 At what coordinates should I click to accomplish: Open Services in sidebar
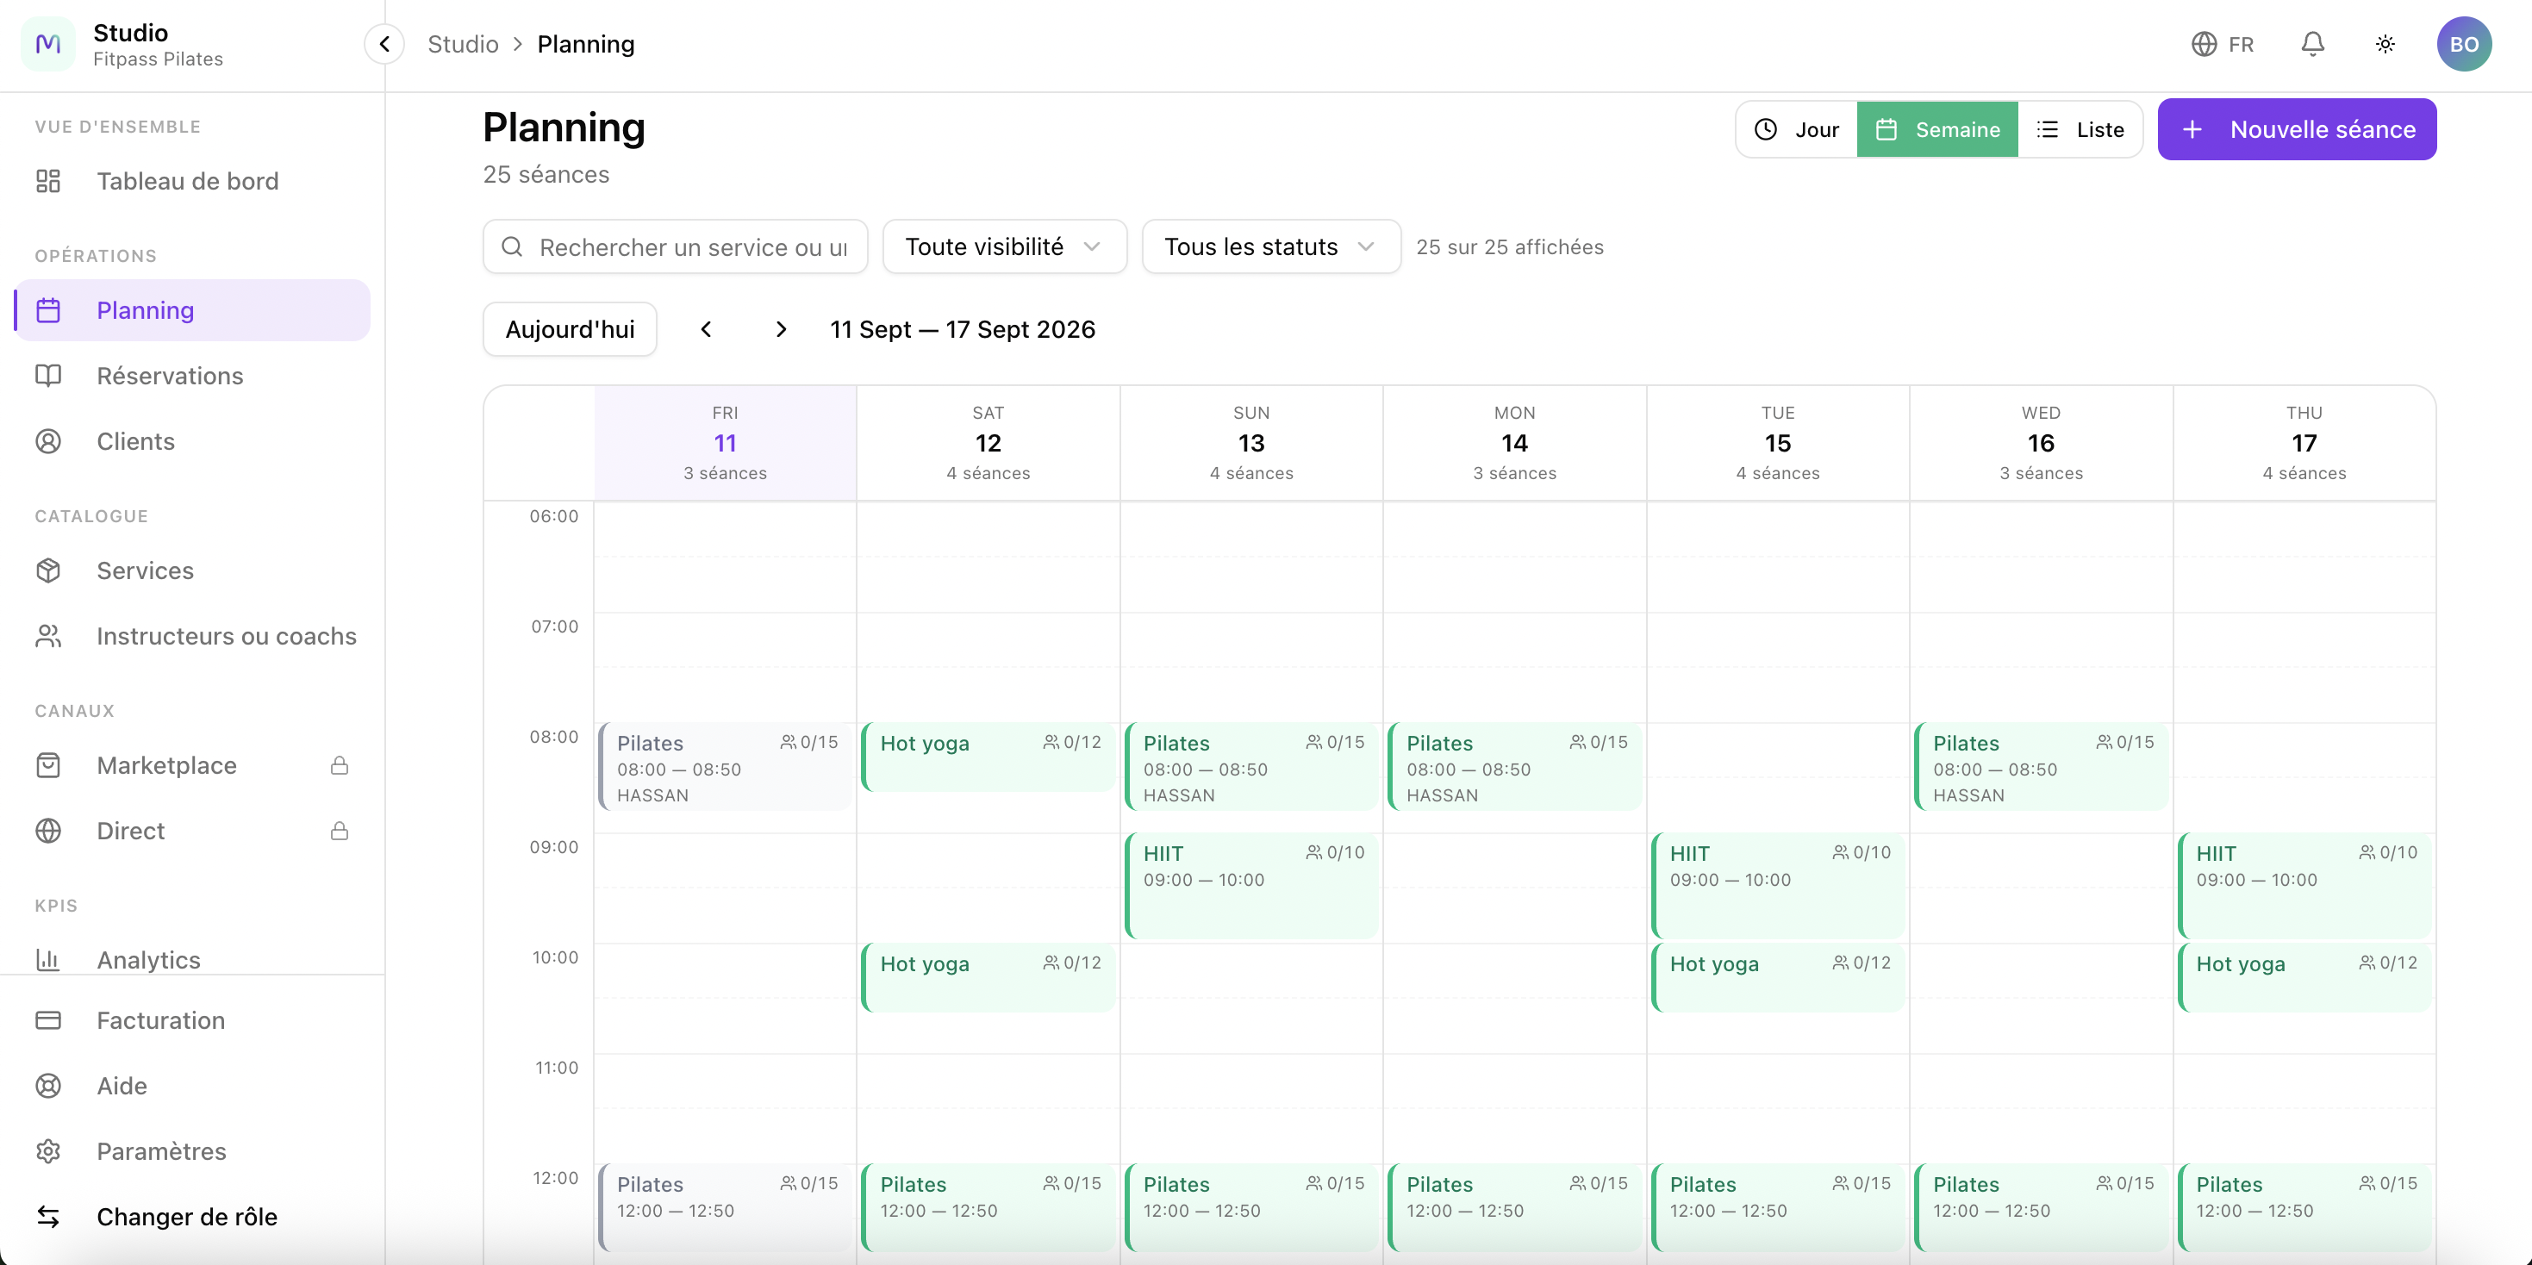pos(193,571)
